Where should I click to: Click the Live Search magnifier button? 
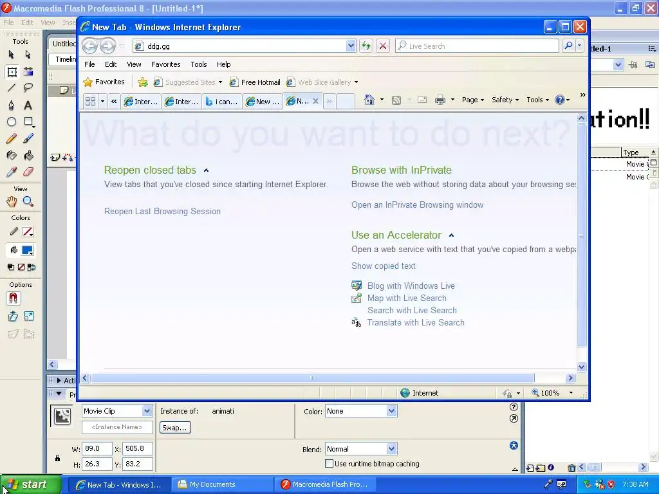pos(568,46)
